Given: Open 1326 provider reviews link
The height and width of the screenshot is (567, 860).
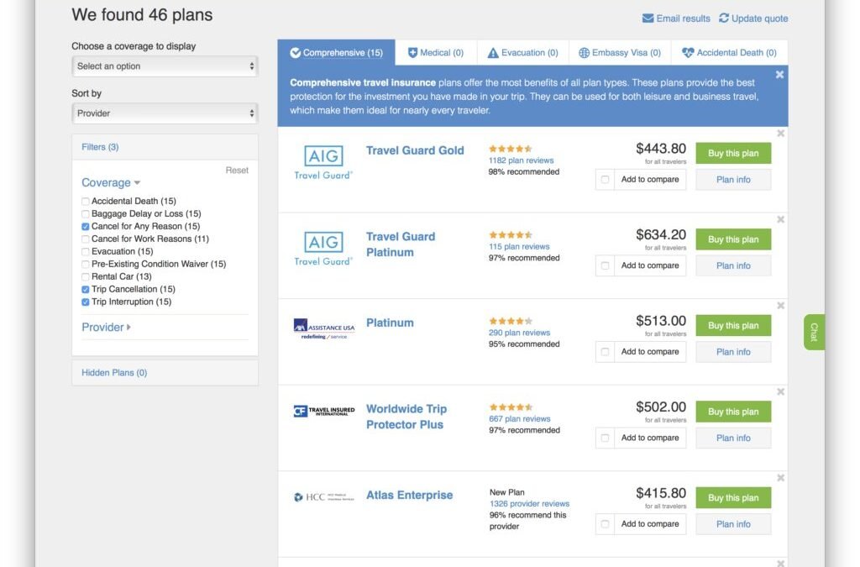Looking at the screenshot, I should [529, 504].
